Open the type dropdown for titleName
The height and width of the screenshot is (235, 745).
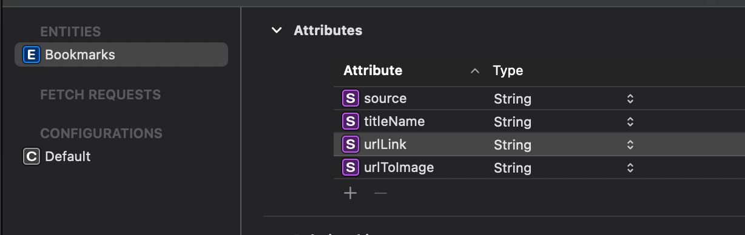pyautogui.click(x=630, y=122)
